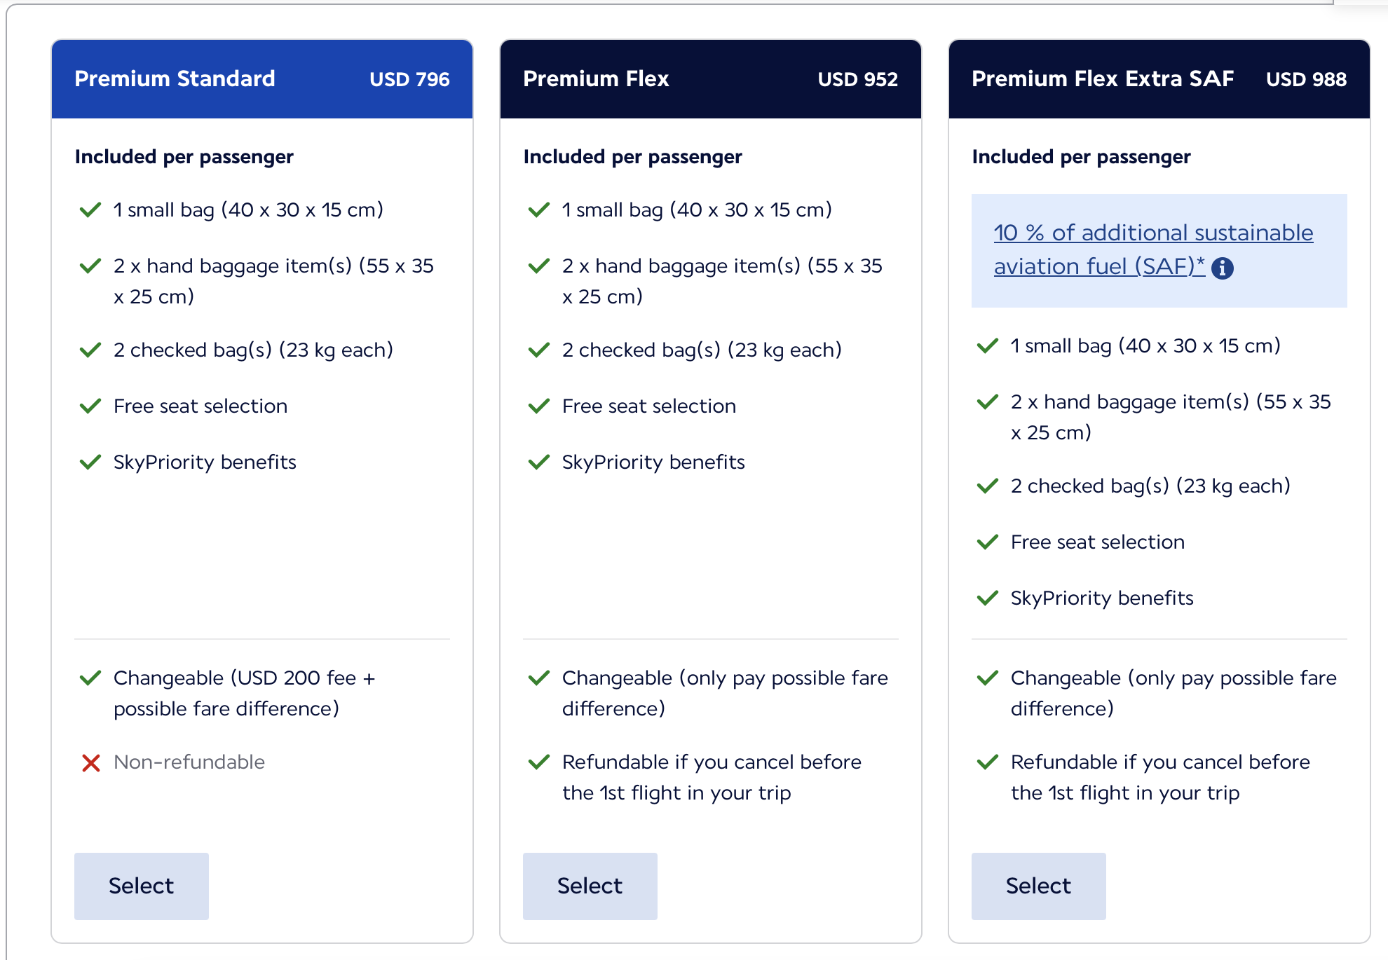The width and height of the screenshot is (1388, 960).
Task: Select the Premium Flex fare
Action: [x=590, y=886]
